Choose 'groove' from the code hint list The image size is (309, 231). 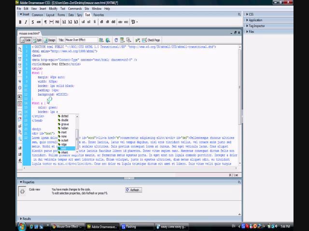coord(65,124)
